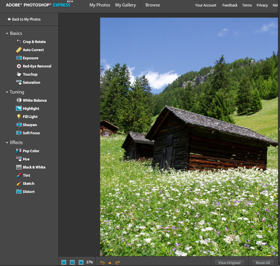Adjust the photo with White Balance
This screenshot has width=280, height=266.
click(35, 100)
